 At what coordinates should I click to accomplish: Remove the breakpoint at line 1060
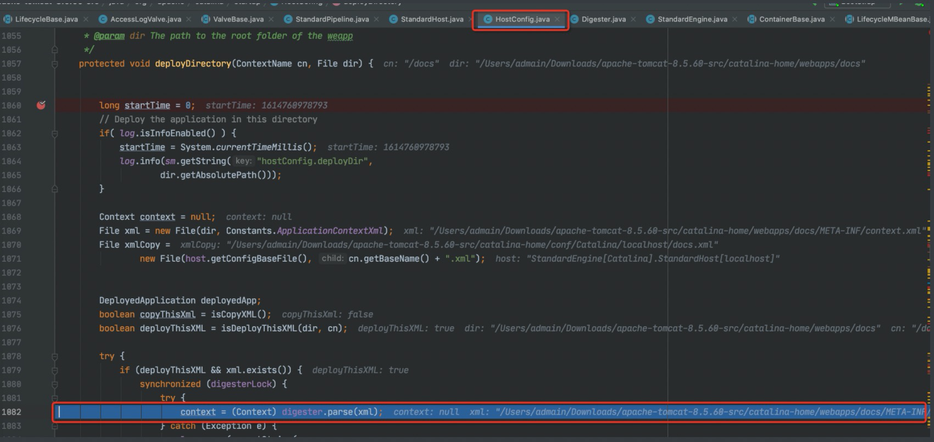tap(41, 105)
